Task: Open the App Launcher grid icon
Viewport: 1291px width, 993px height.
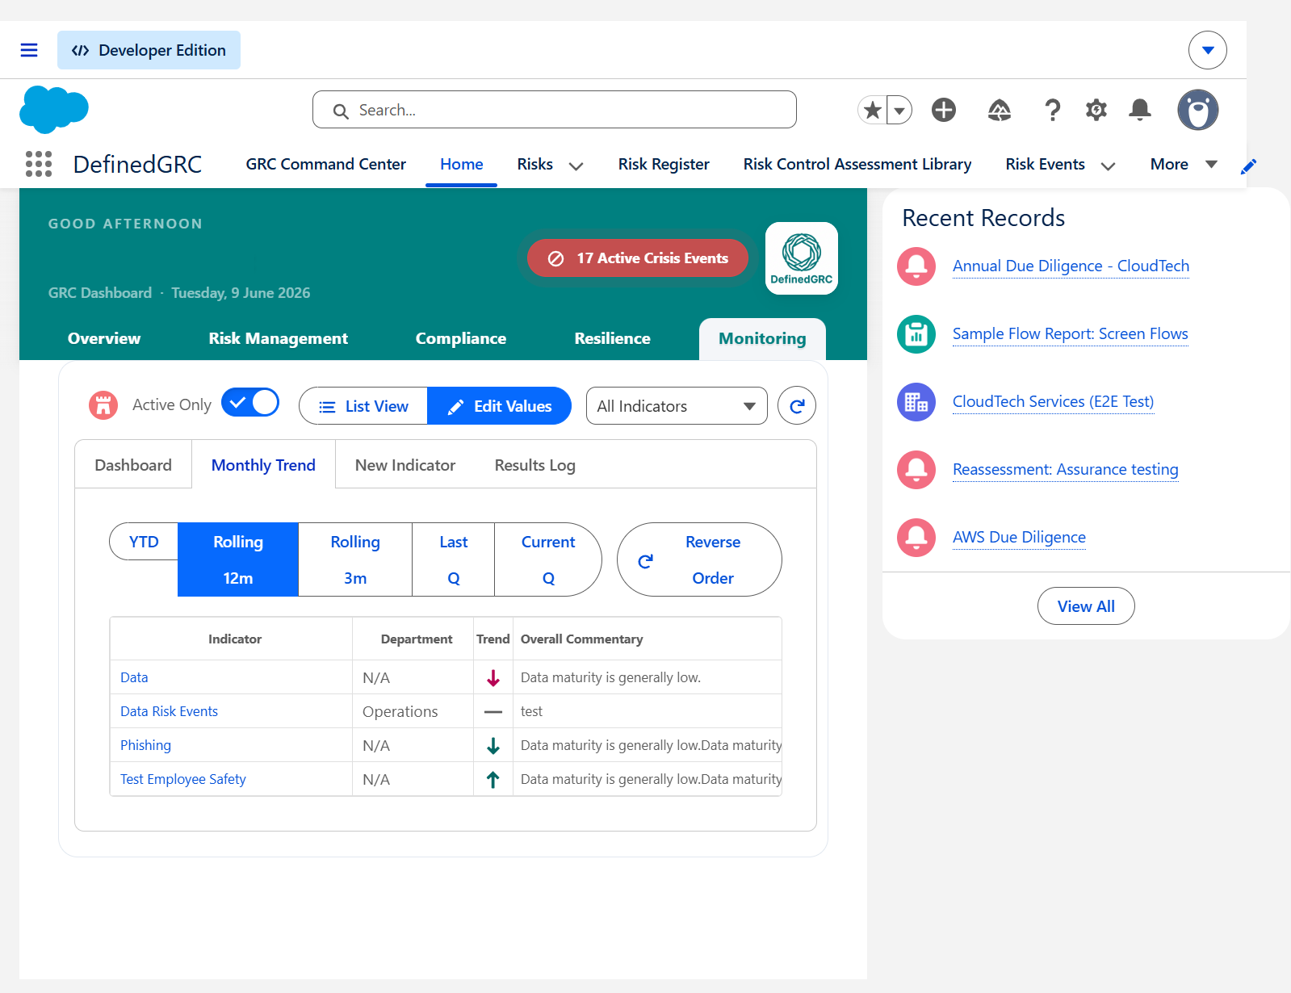Action: tap(39, 164)
